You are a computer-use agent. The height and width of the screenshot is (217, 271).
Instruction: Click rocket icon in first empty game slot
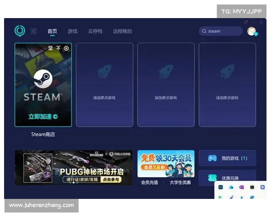(x=105, y=71)
